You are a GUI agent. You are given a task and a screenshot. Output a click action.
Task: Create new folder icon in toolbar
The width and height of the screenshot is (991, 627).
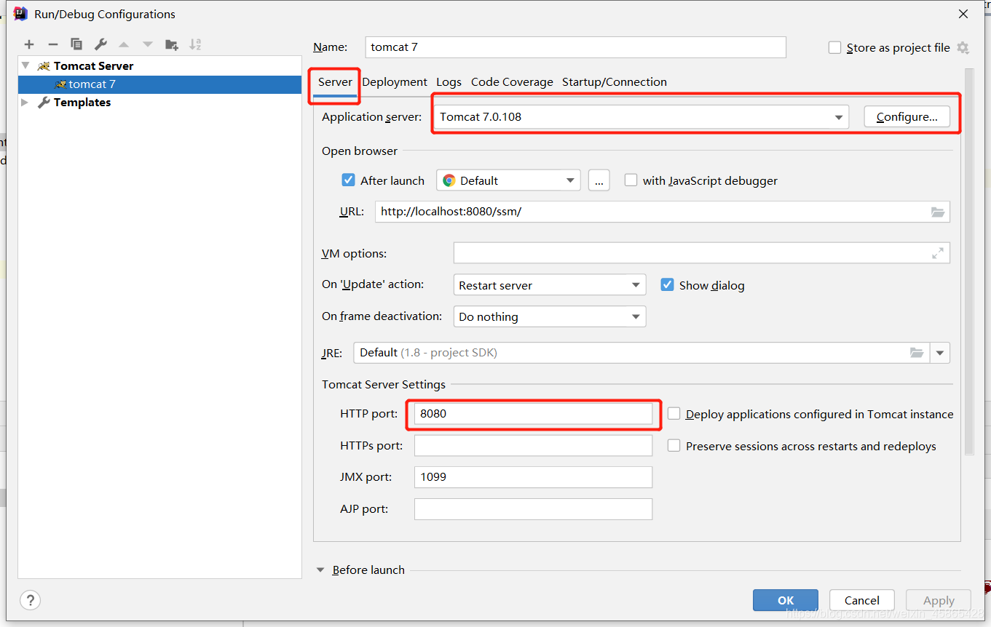tap(172, 44)
